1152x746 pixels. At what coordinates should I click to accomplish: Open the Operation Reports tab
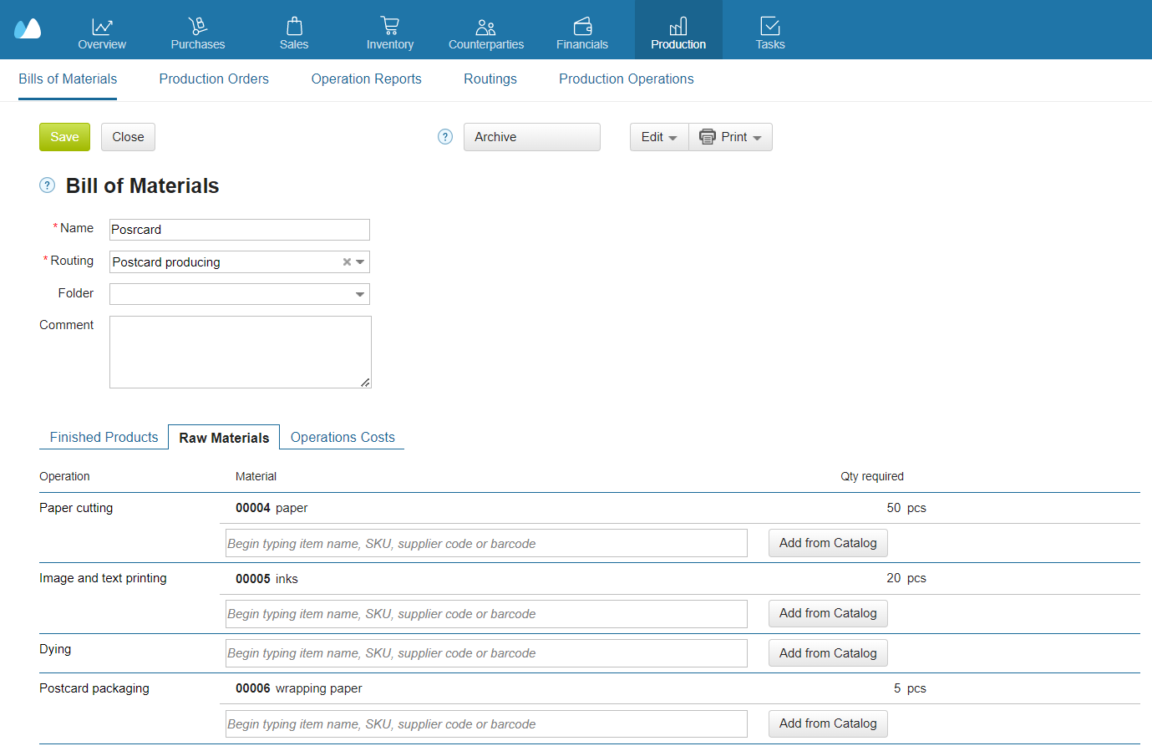366,79
